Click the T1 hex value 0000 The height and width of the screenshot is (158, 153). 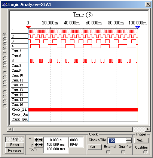tap(74, 140)
